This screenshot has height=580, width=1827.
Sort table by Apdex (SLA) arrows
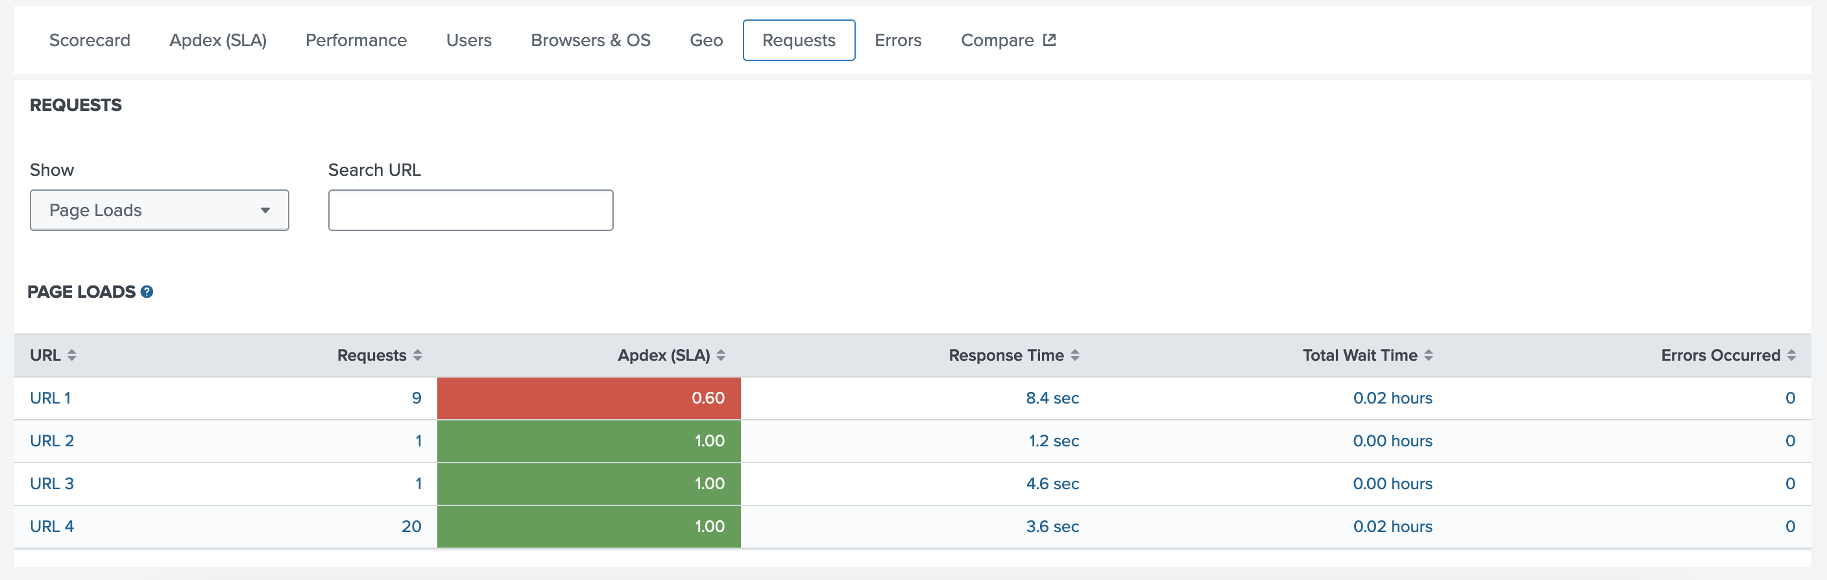click(x=721, y=356)
